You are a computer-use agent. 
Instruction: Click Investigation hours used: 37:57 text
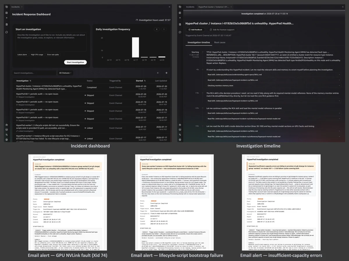point(155,20)
